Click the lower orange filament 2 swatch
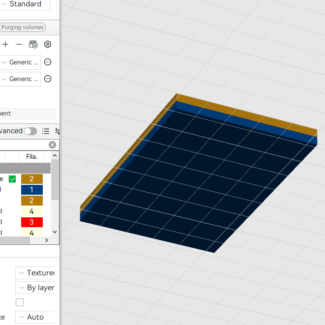The width and height of the screenshot is (325, 325). [32, 201]
